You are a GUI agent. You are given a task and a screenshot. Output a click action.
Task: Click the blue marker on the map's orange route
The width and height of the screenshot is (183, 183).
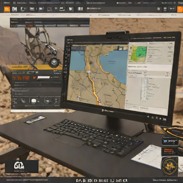point(89,73)
